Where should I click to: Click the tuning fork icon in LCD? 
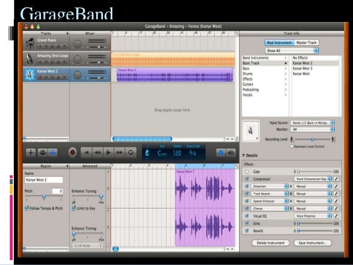147,153
